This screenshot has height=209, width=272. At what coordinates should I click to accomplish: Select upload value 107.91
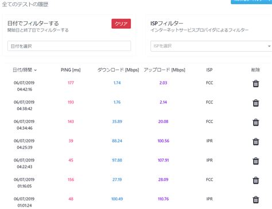coord(164,160)
